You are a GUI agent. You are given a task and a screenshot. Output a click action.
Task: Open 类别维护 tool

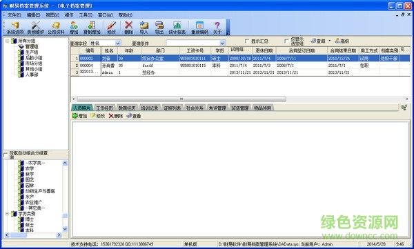35,28
